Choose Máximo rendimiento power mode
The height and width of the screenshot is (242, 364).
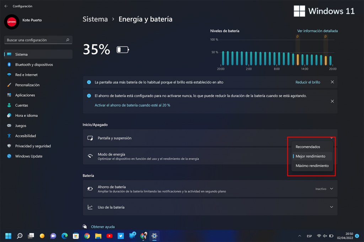pyautogui.click(x=312, y=166)
